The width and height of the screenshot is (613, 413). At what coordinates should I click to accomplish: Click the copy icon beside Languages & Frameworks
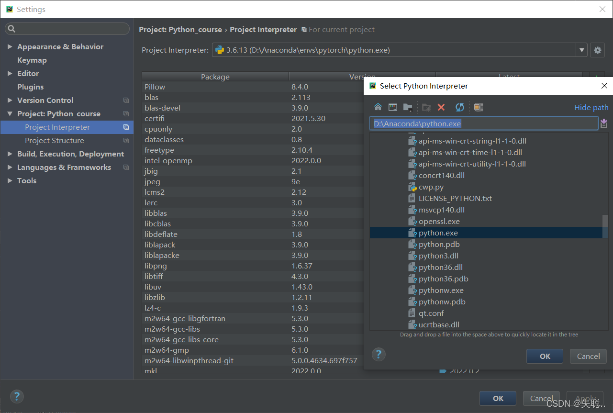pos(126,167)
